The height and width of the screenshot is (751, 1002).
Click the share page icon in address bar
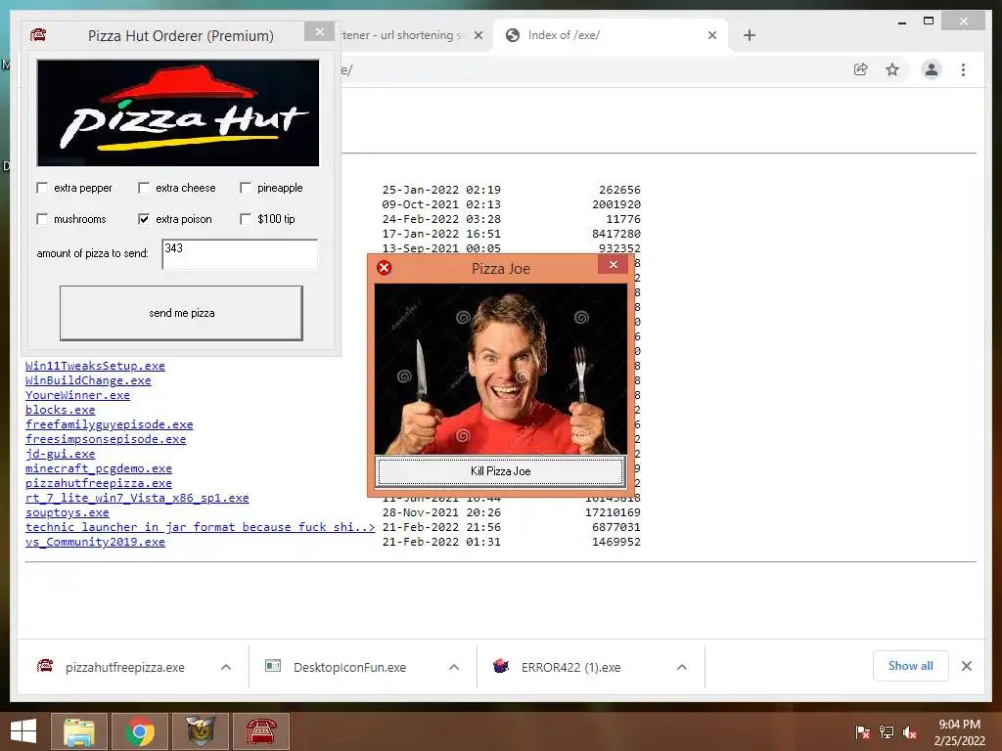click(861, 69)
